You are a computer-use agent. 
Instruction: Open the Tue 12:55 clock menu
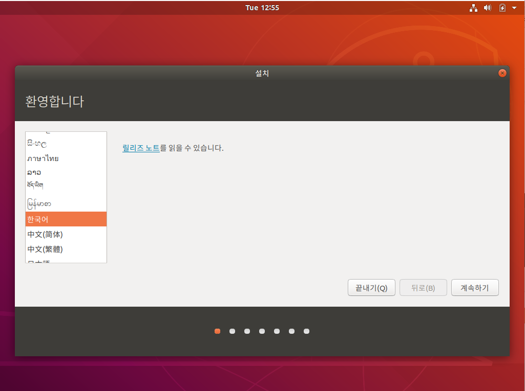tap(262, 8)
